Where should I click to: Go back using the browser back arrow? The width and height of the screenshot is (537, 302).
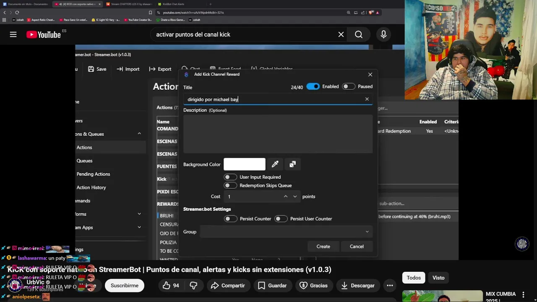[x=5, y=13]
